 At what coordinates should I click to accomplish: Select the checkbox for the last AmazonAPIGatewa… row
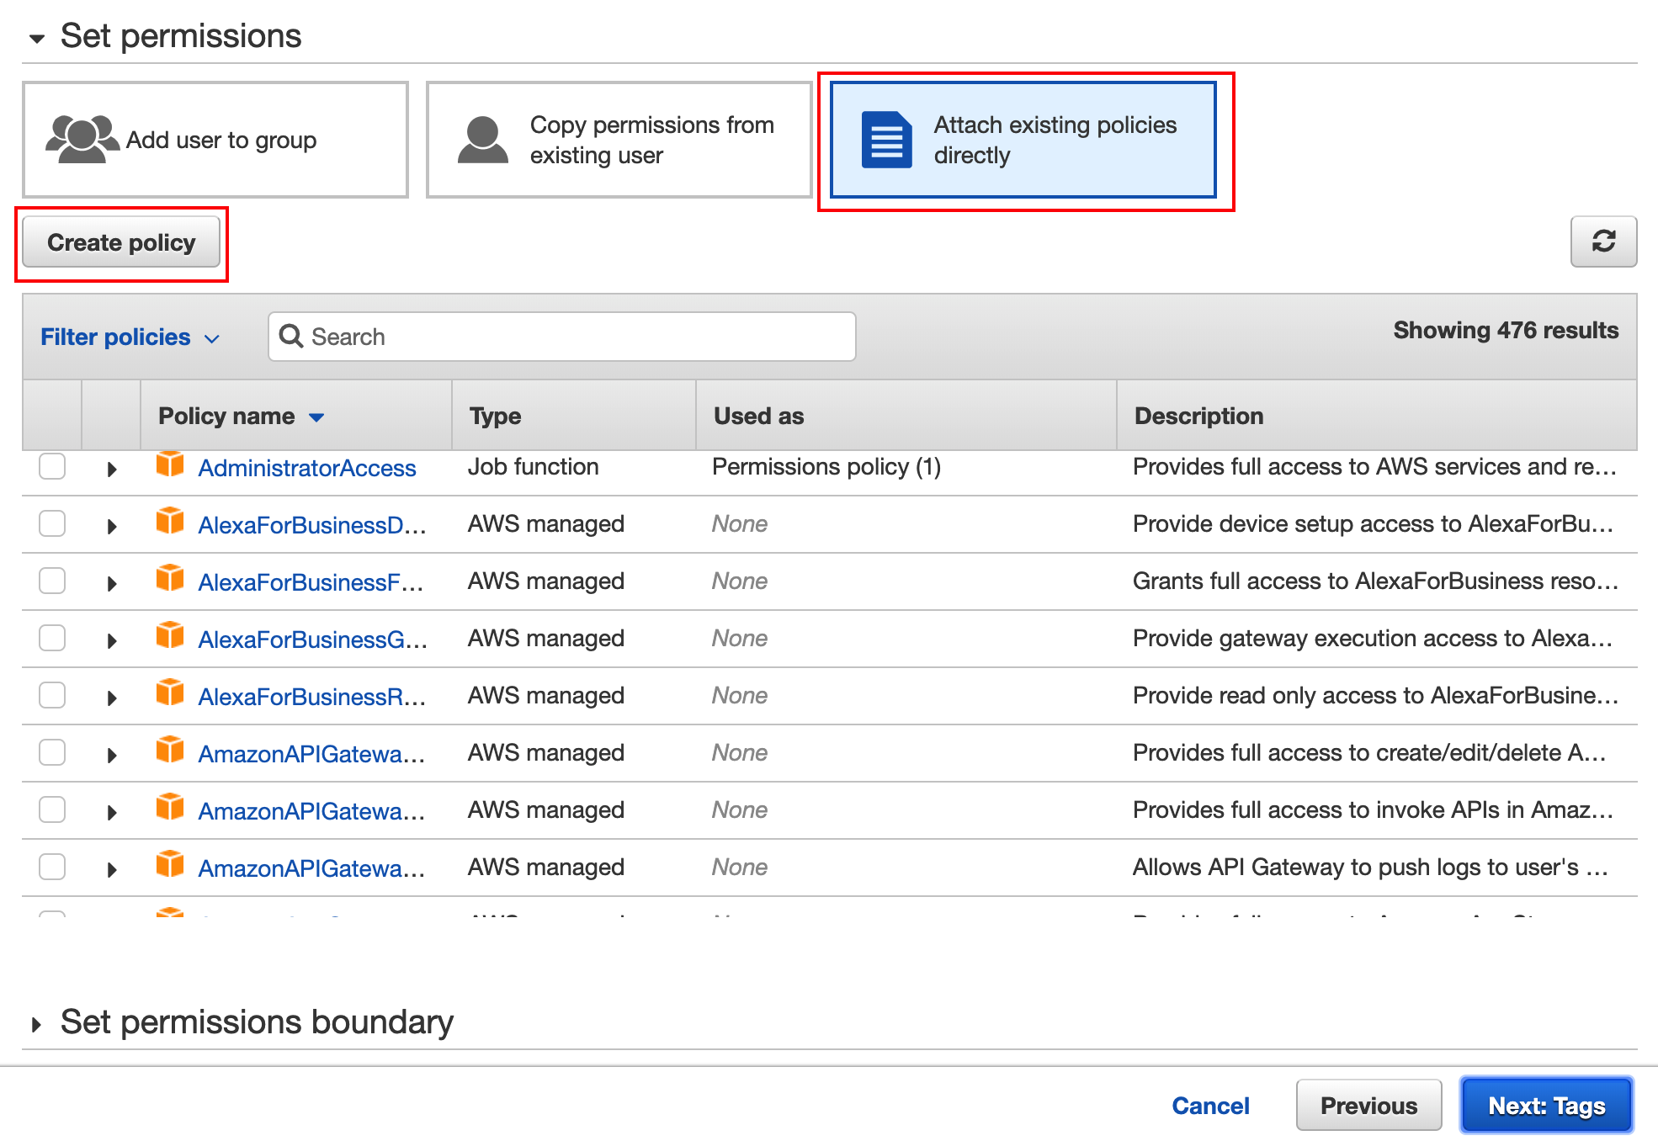click(x=52, y=867)
